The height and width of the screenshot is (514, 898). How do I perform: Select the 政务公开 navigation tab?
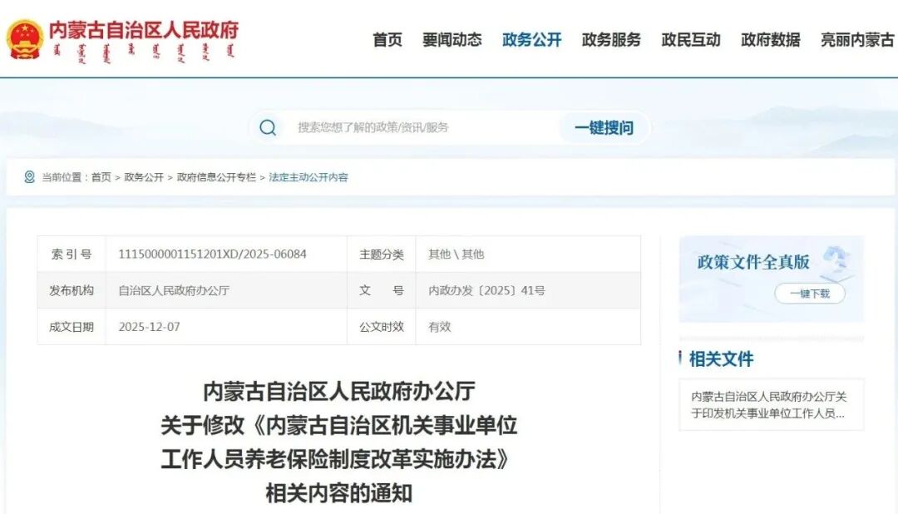pos(531,39)
